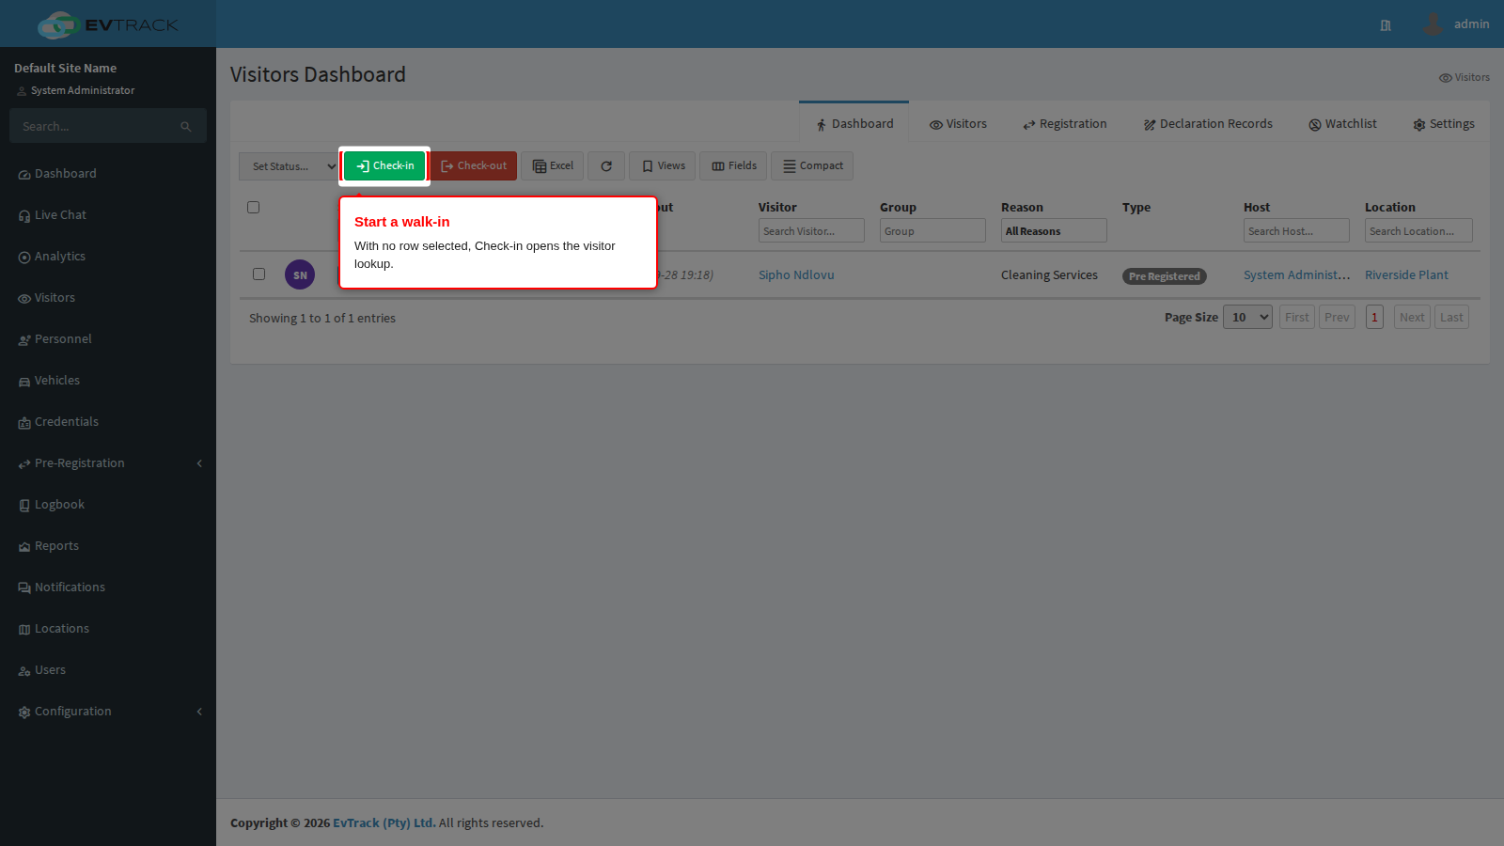Switch to the Visitors tab
Image resolution: width=1504 pixels, height=846 pixels.
pyautogui.click(x=958, y=124)
